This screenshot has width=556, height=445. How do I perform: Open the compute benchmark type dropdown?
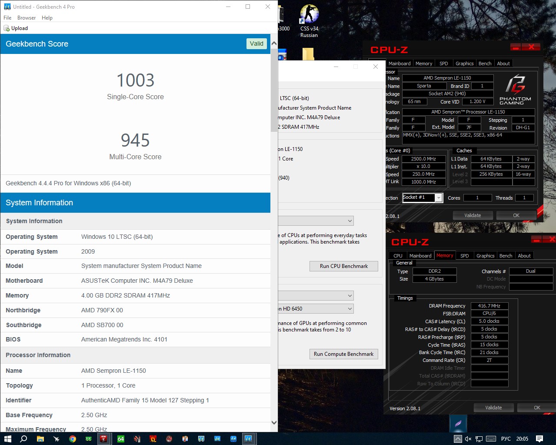[x=316, y=296]
